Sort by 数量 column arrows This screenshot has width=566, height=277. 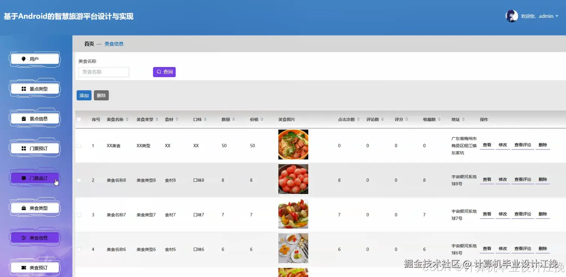pos(233,119)
